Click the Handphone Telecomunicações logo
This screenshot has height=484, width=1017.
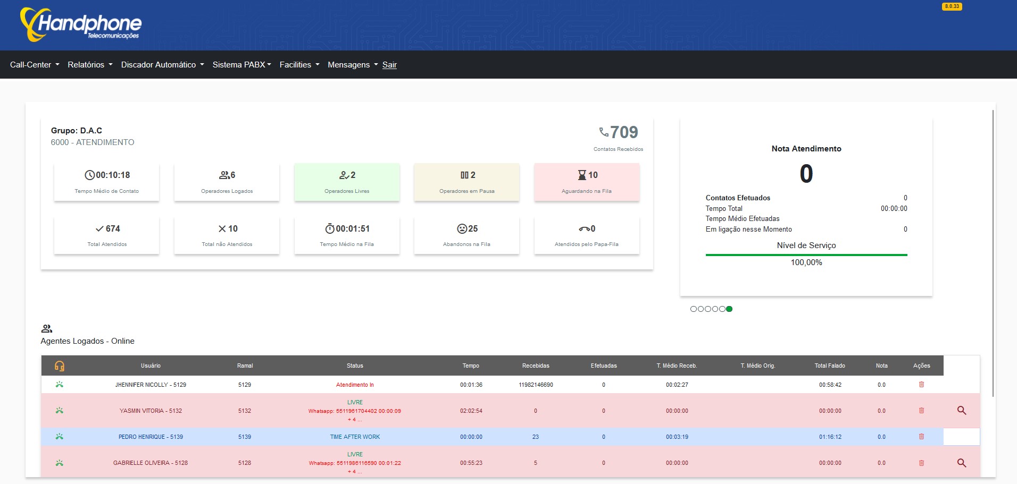(x=81, y=24)
